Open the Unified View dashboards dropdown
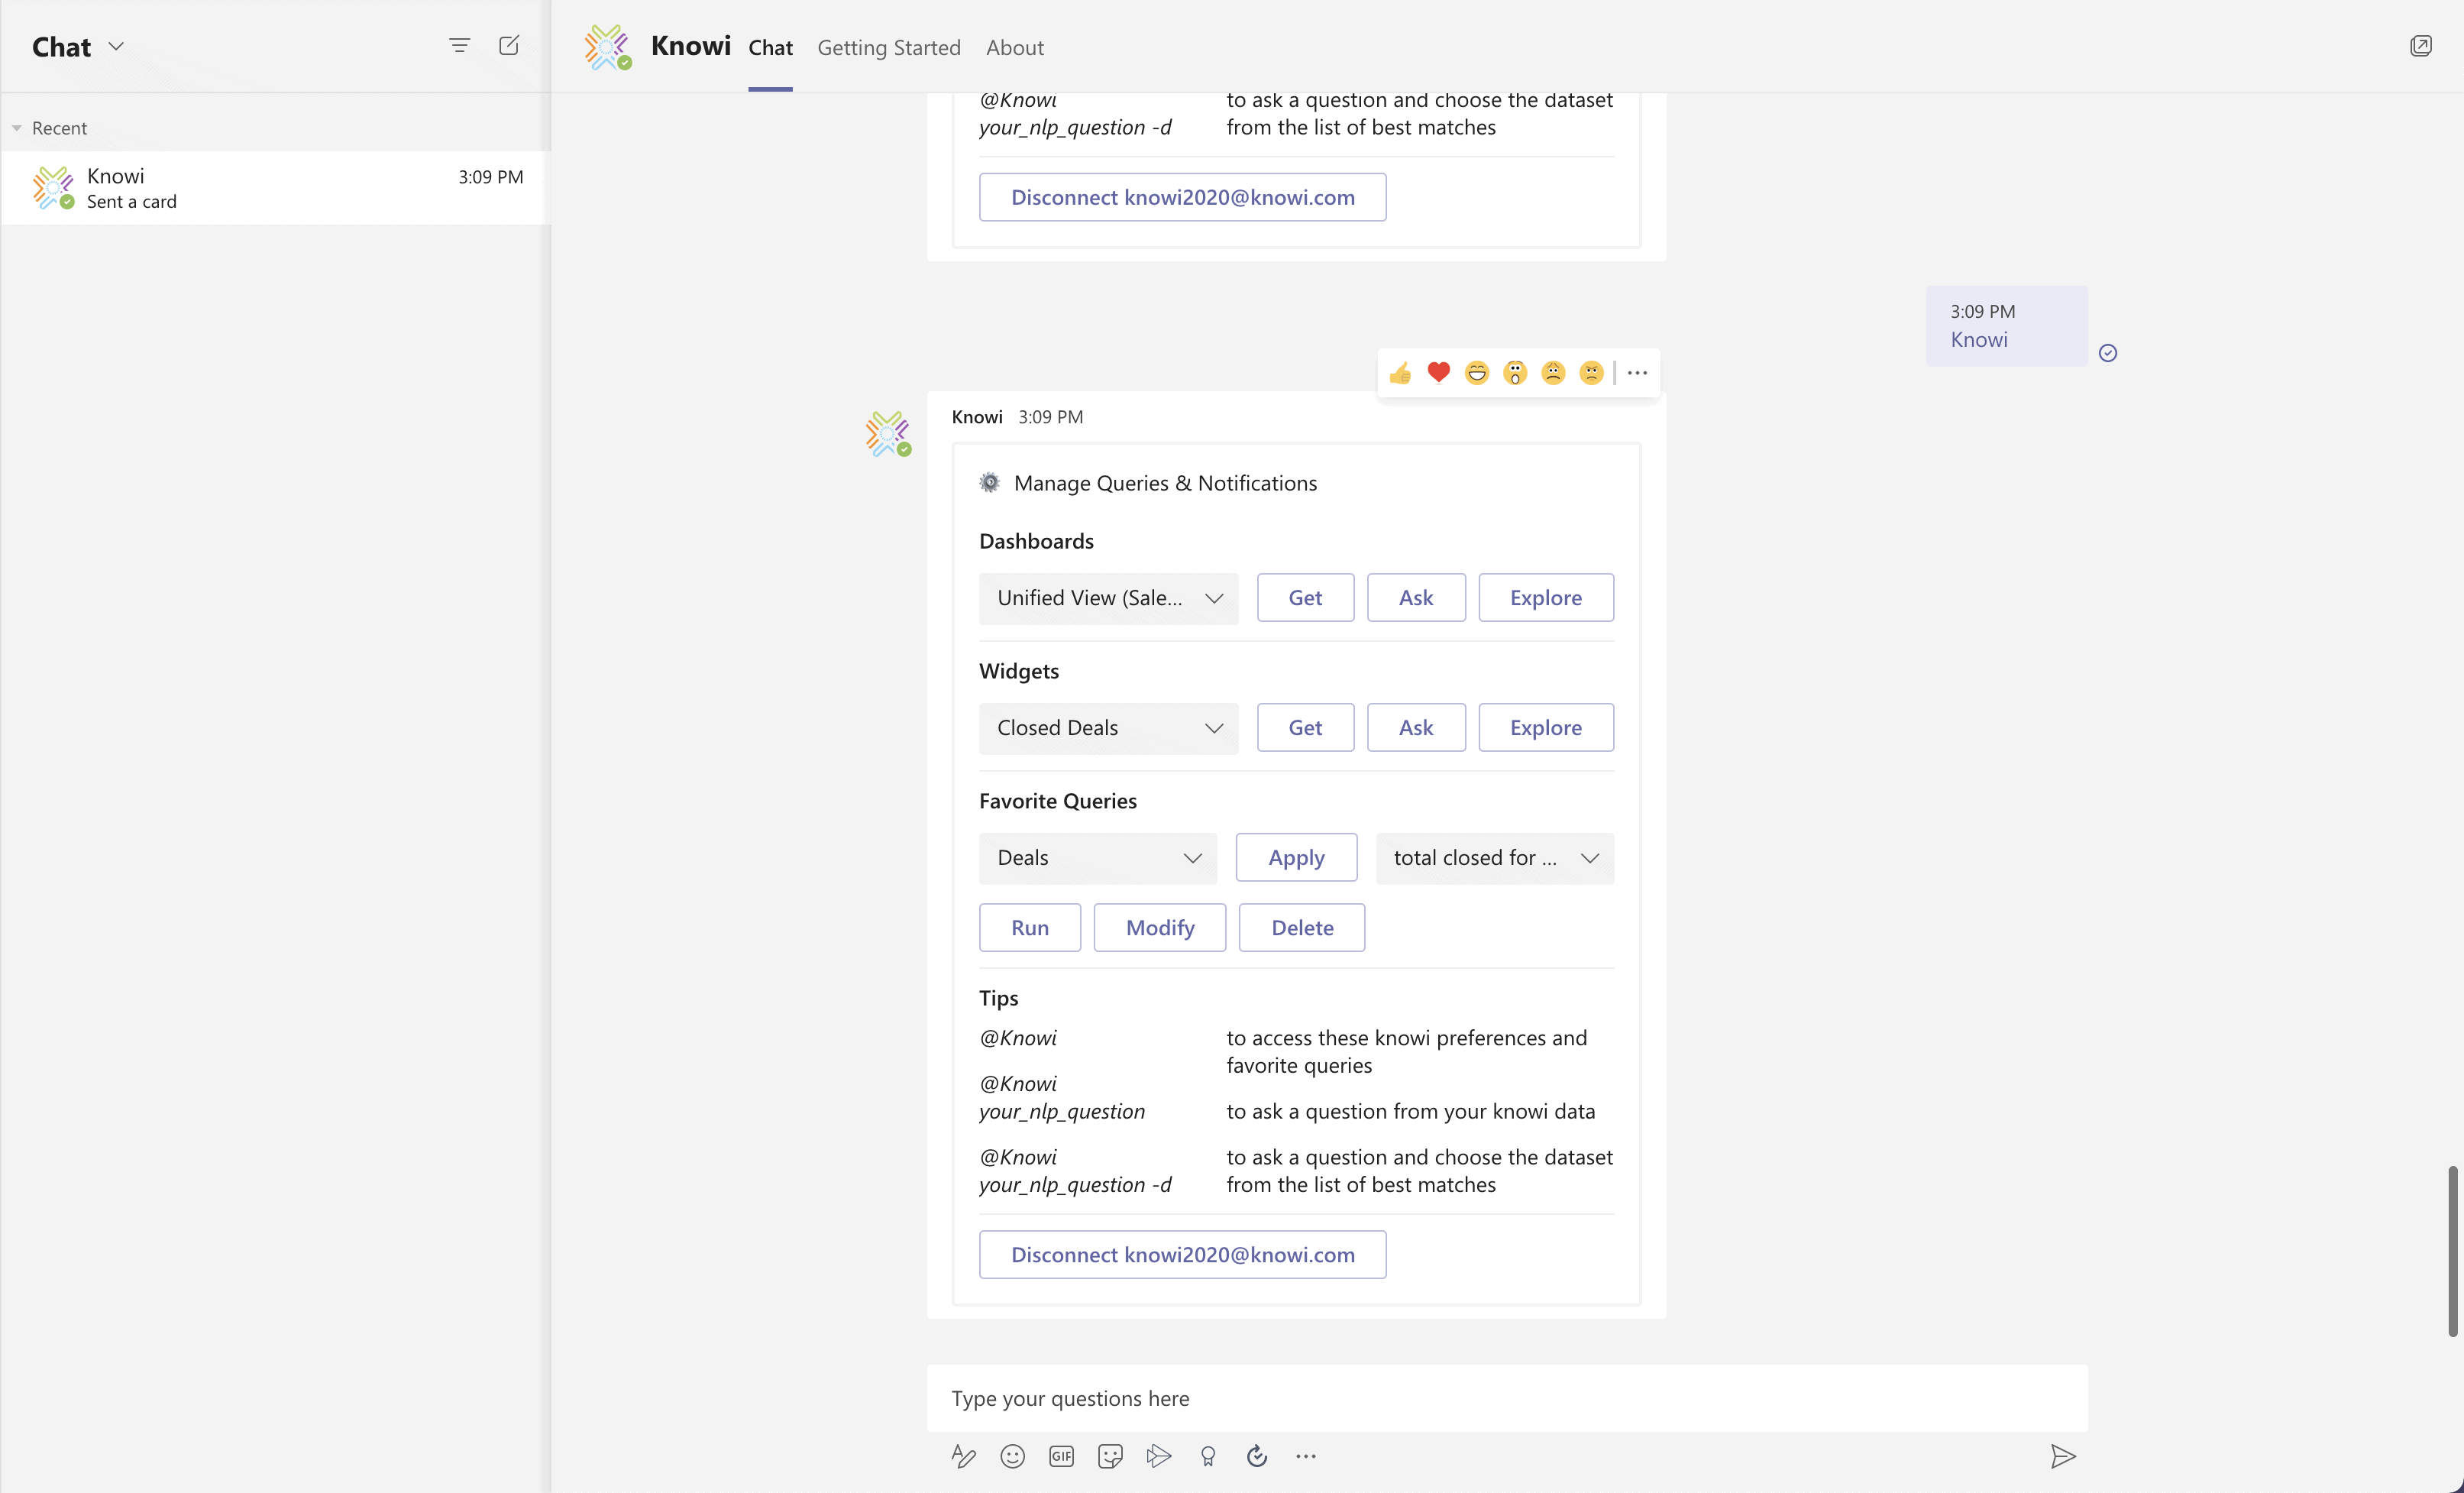 [1108, 598]
